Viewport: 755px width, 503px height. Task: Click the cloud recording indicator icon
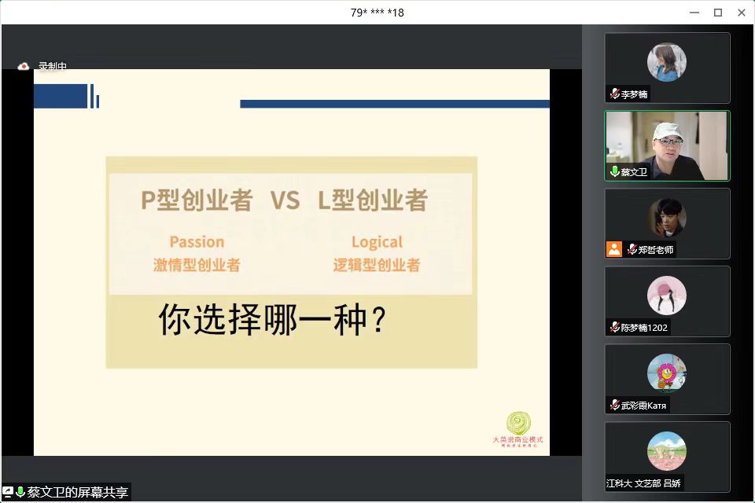click(24, 67)
